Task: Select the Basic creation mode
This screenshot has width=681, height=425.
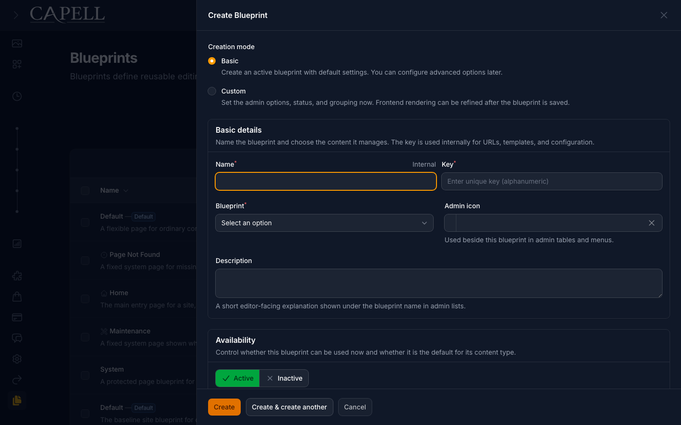Action: 212,61
